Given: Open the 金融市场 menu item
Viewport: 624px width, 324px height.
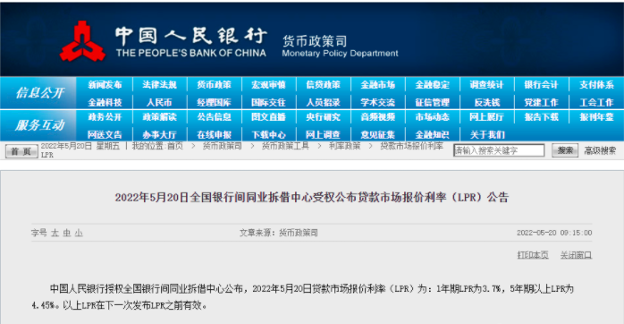Looking at the screenshot, I should coord(377,85).
